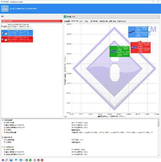Viewport: 161px width, 162px height.
Task: Toggle checkbox of blue-highlighted Samsung NVMe SSD Controller row
Action: (2, 33)
